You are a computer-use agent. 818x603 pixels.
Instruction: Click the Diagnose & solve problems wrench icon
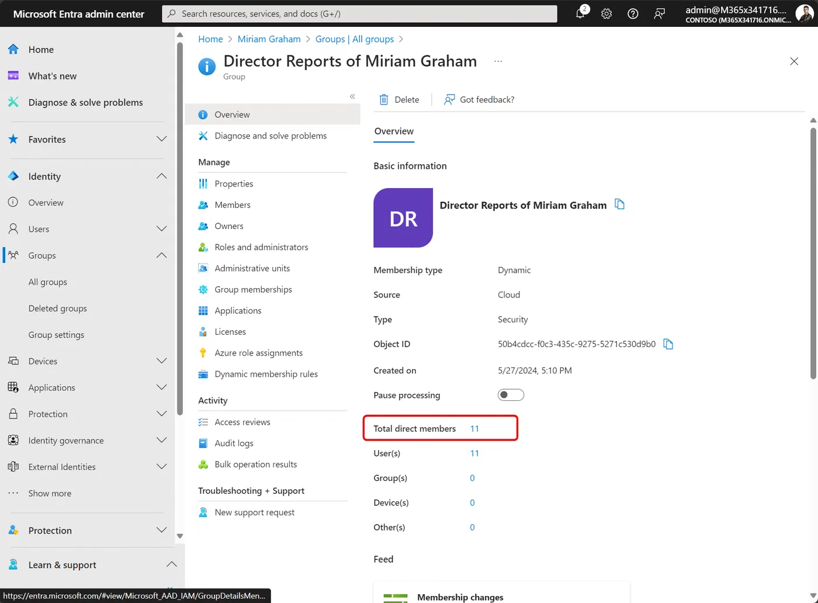point(13,102)
